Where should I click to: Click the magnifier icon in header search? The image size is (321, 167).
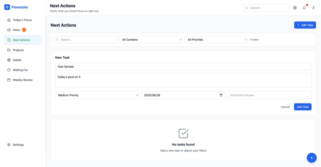coord(247,8)
